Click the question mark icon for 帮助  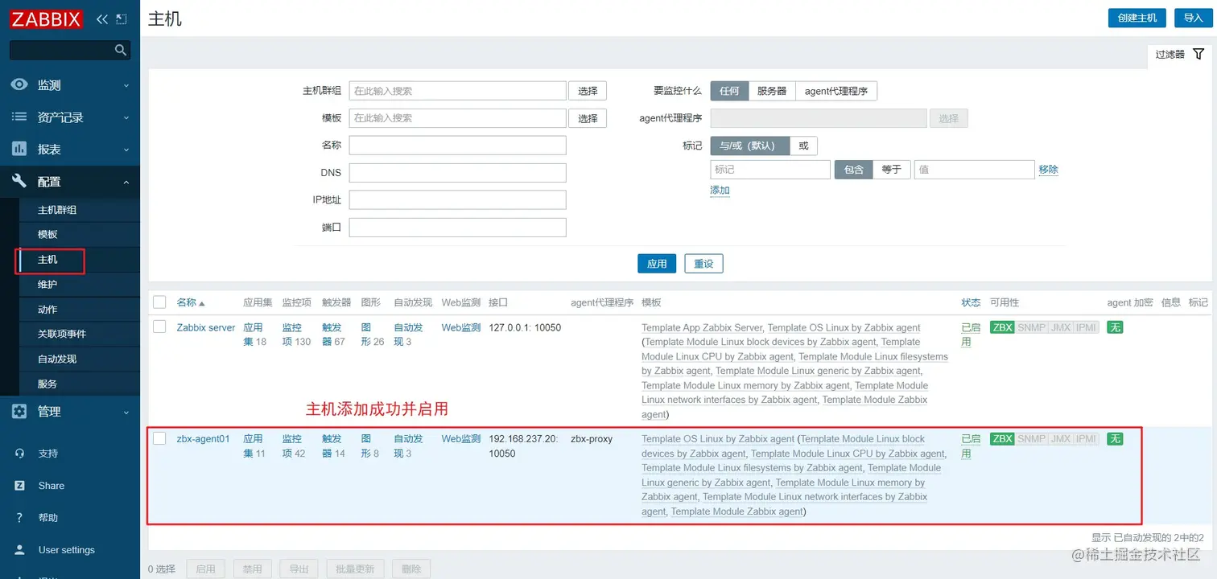19,518
